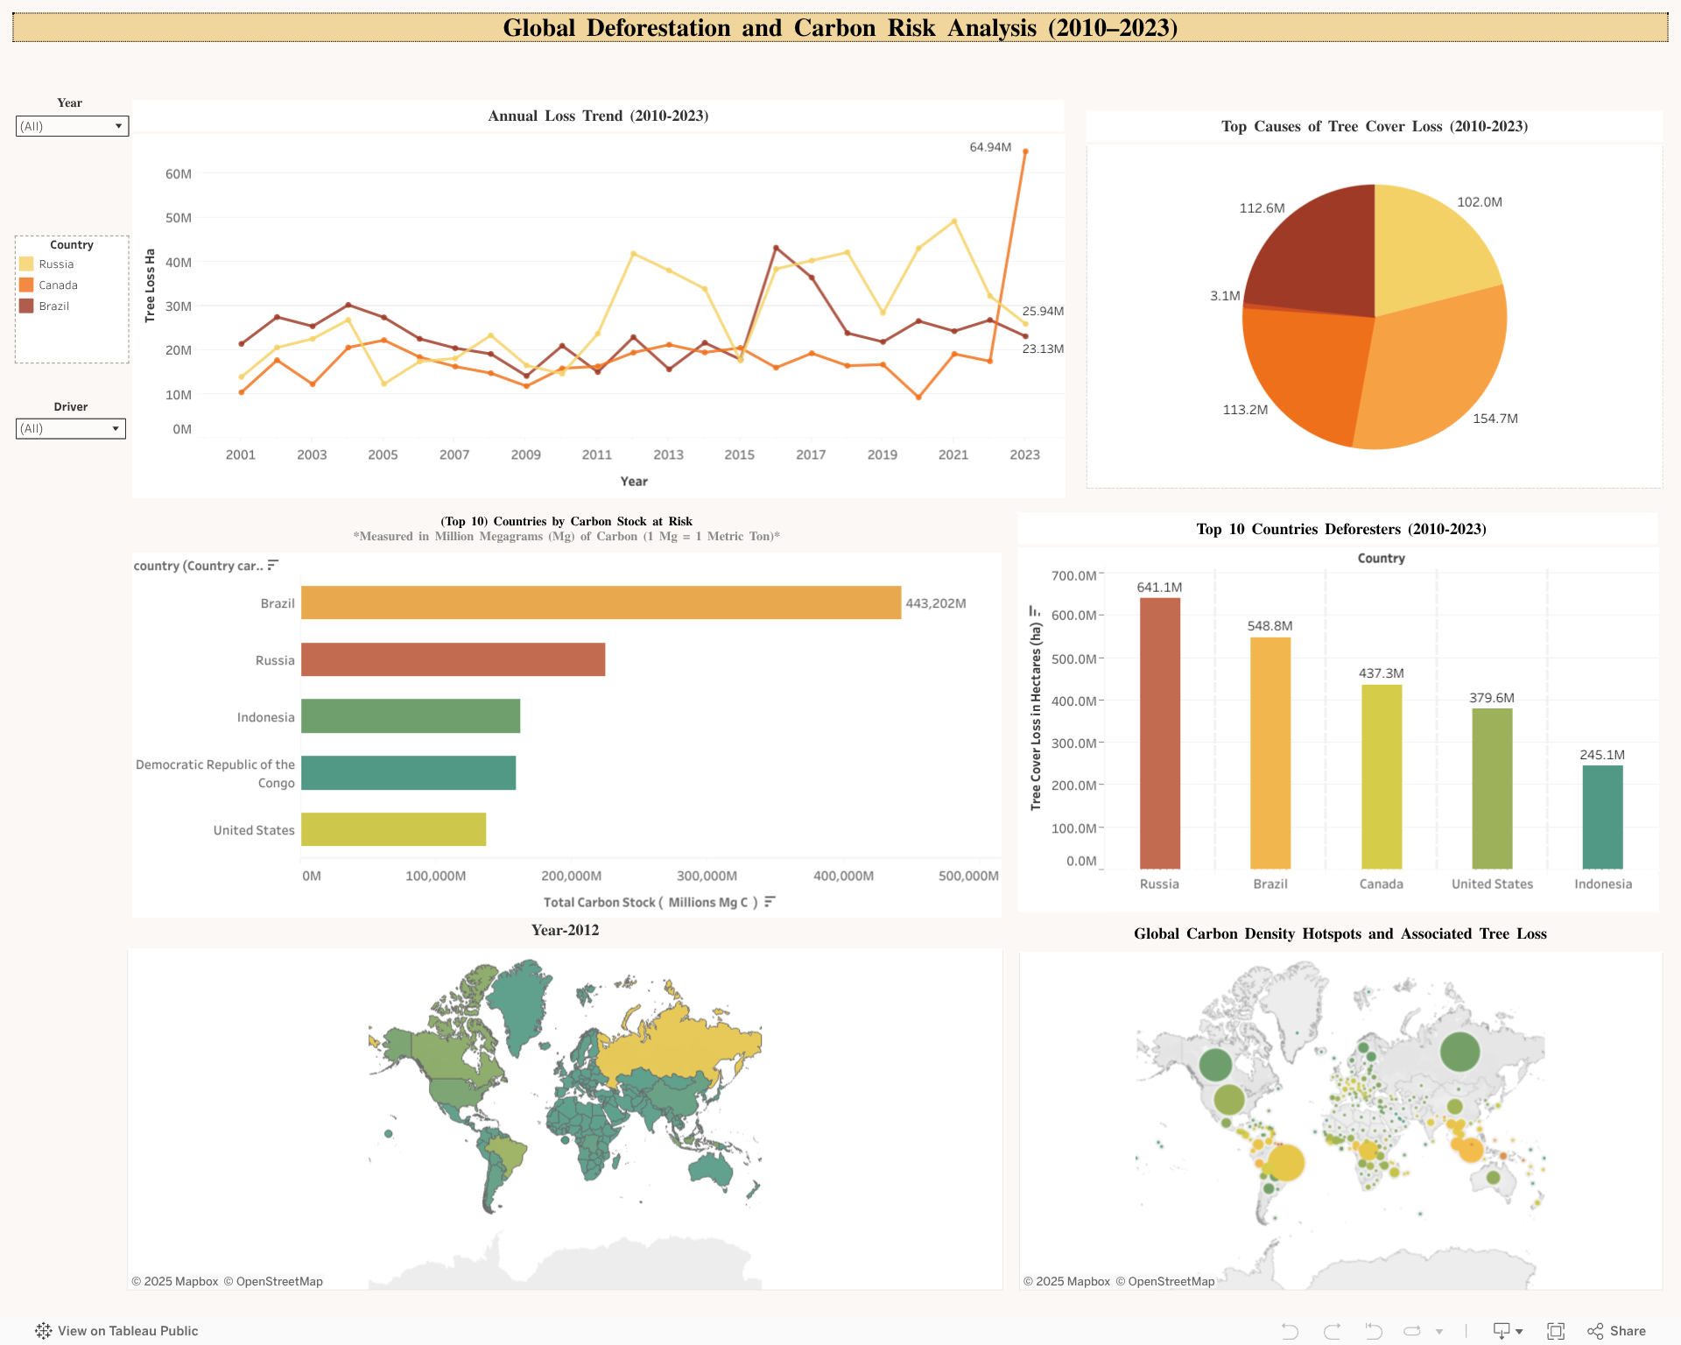Click the Revert (reset view) icon

[x=1373, y=1331]
